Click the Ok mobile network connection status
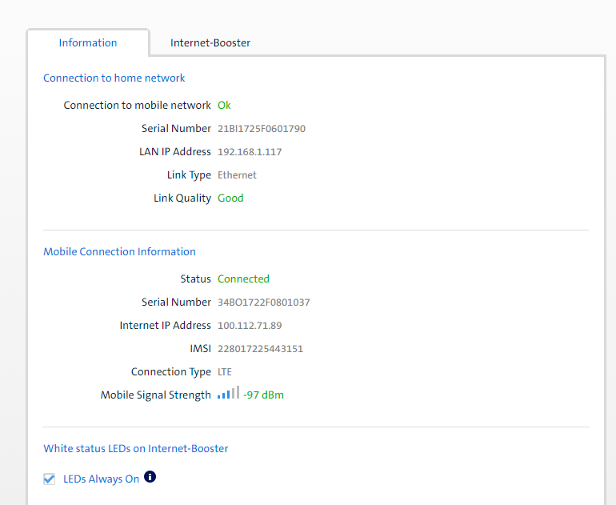 (224, 105)
